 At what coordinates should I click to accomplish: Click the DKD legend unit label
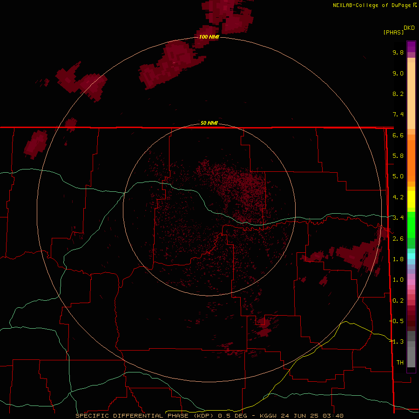(x=409, y=28)
